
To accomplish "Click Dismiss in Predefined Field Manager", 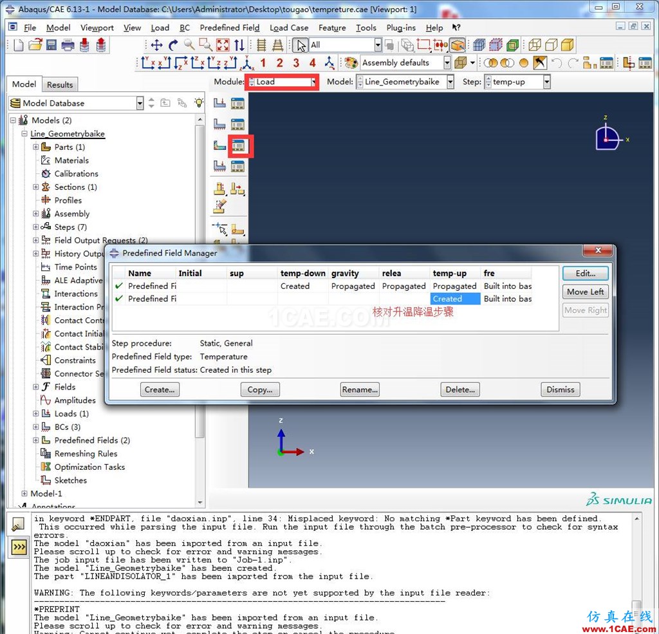I will point(561,390).
